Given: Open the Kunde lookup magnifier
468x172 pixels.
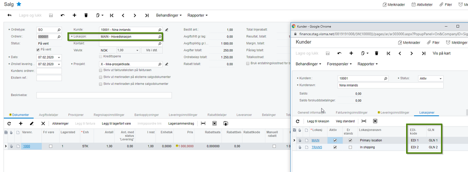Looking at the screenshot, I should 160,30.
